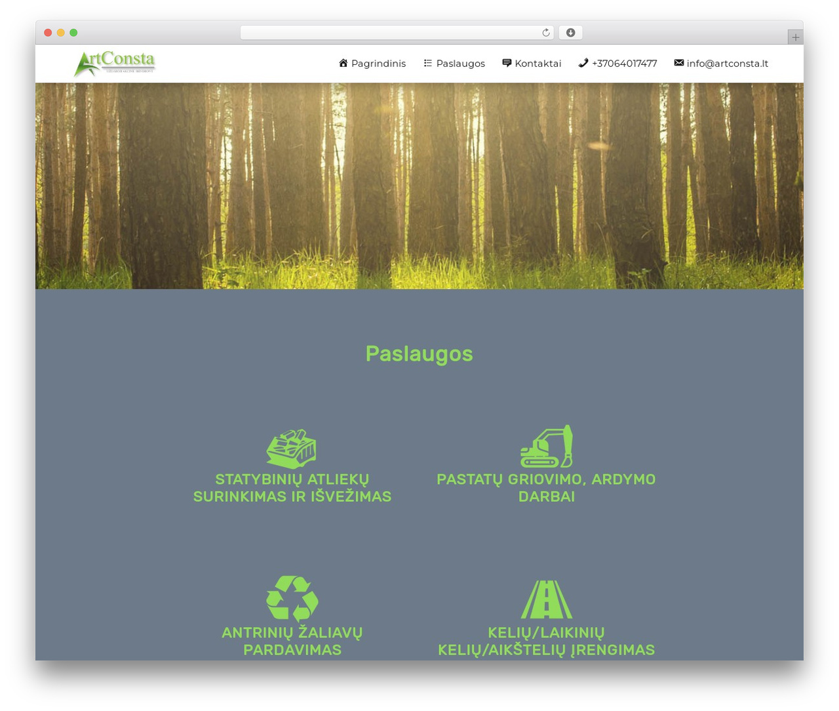
Task: Click the forest hero banner image
Action: (419, 186)
